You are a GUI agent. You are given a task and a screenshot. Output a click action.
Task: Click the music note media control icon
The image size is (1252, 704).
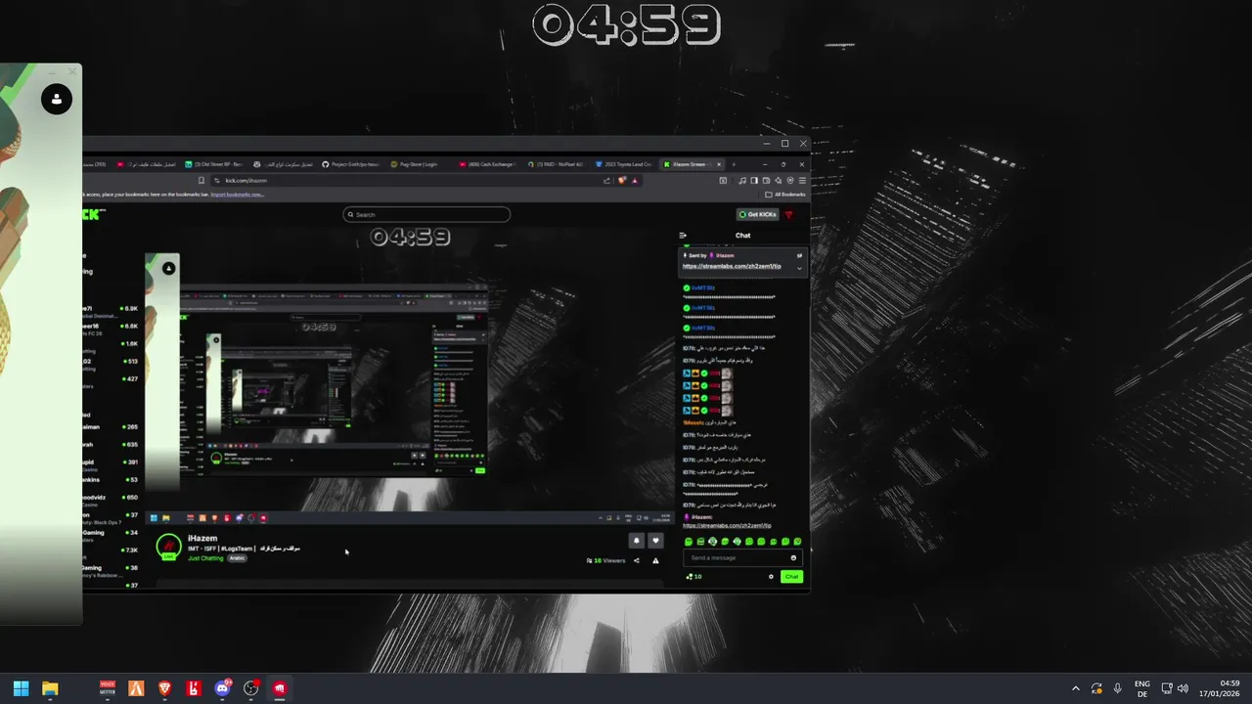(x=742, y=180)
